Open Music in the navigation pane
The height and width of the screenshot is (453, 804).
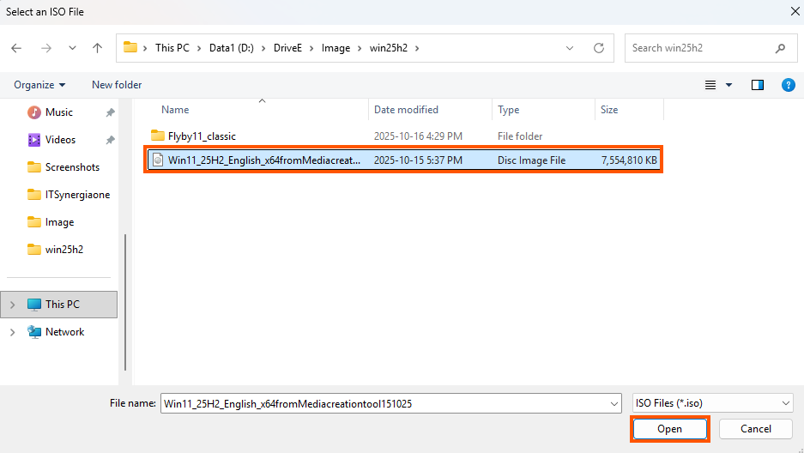coord(59,112)
